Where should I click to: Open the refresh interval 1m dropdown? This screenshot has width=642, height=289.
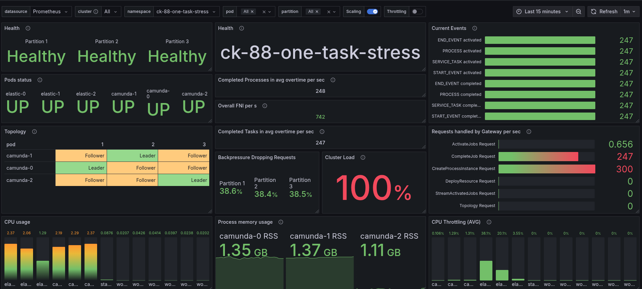[x=629, y=12]
